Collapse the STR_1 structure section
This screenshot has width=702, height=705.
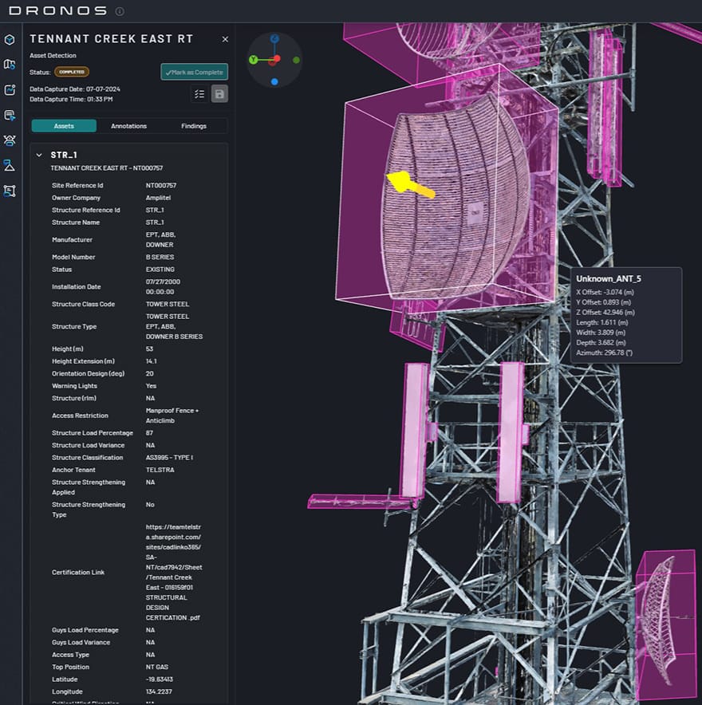(39, 156)
